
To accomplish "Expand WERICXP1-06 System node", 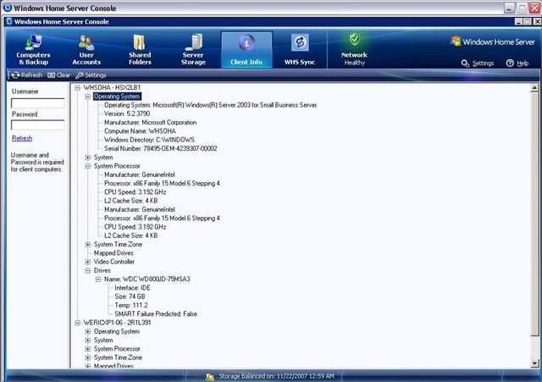I will coord(88,340).
